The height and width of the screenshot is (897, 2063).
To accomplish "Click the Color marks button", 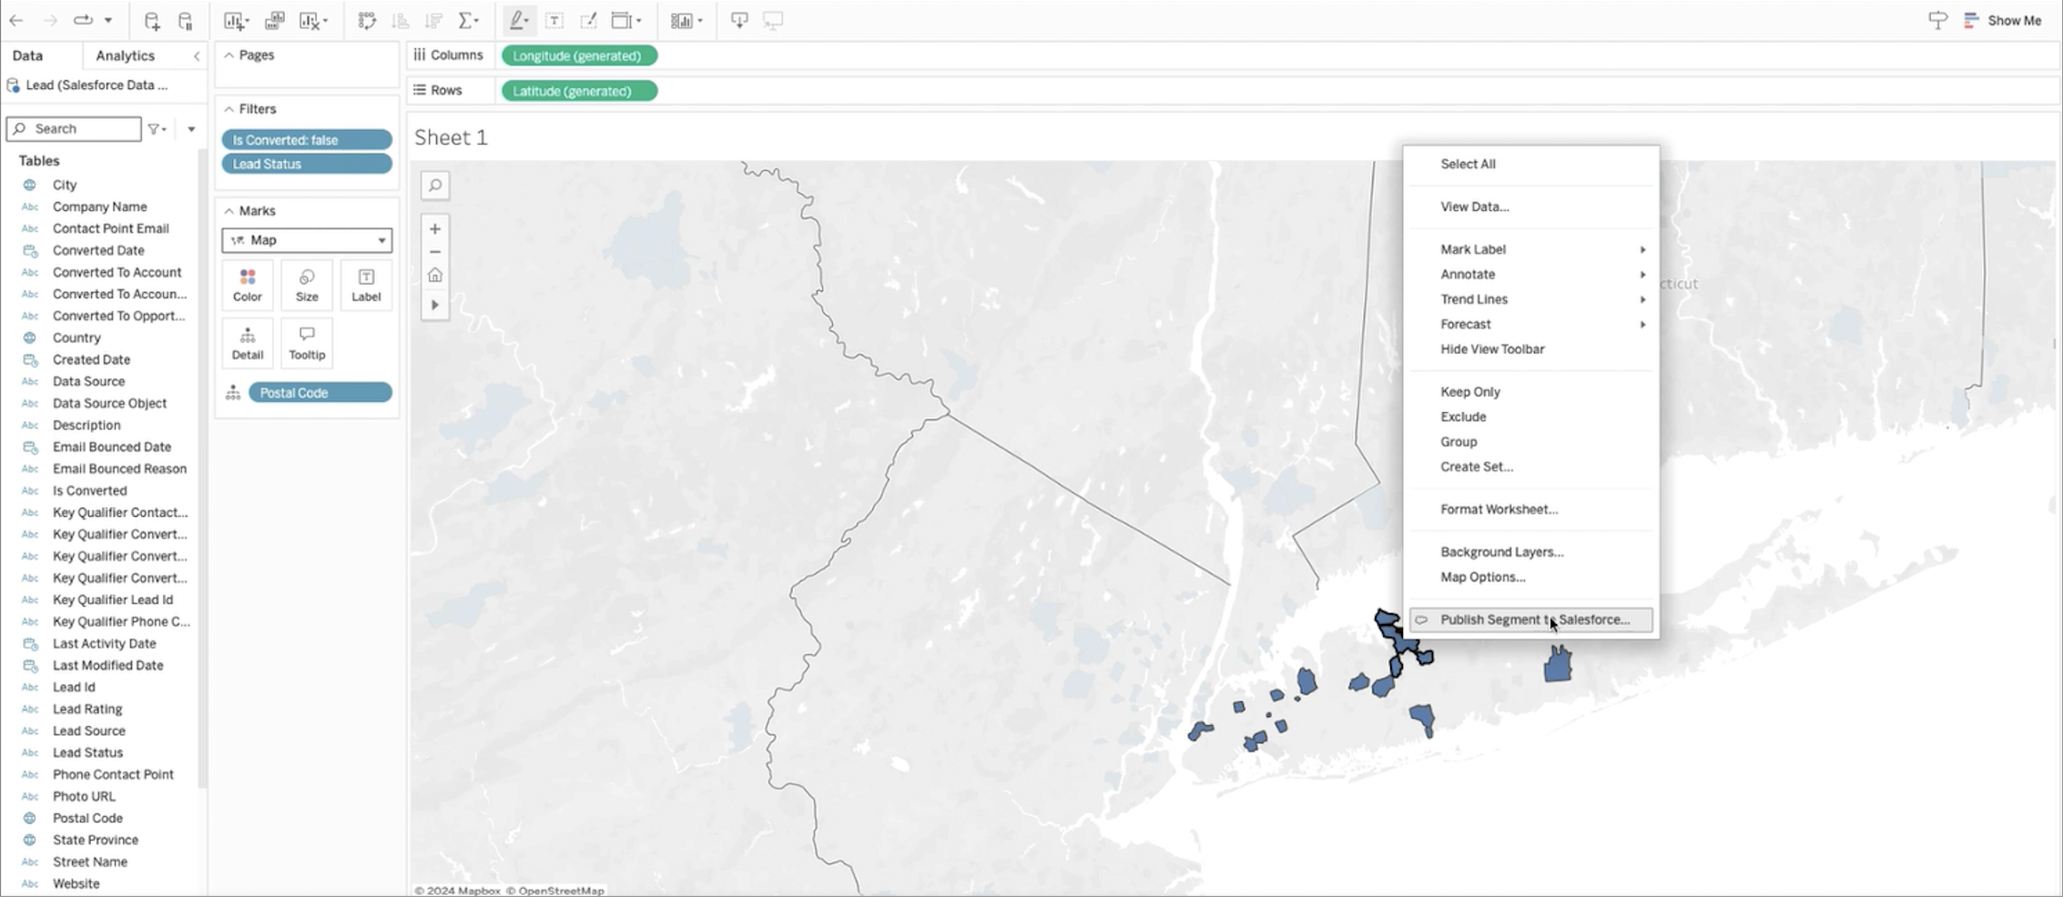I will [x=247, y=285].
